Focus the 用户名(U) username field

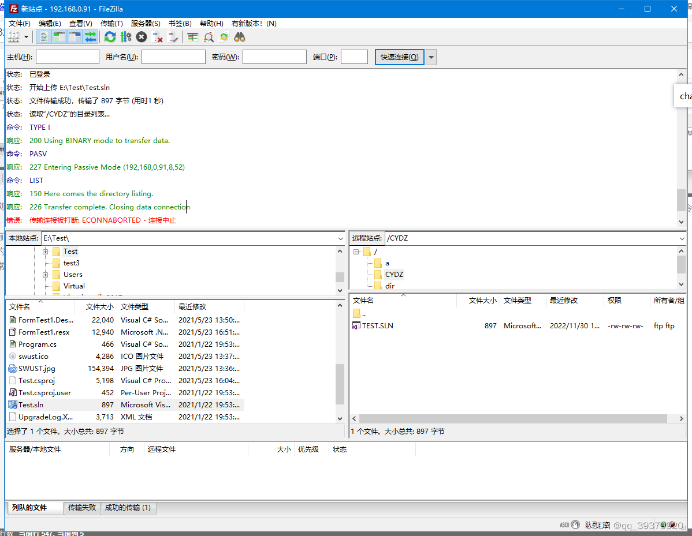(173, 57)
